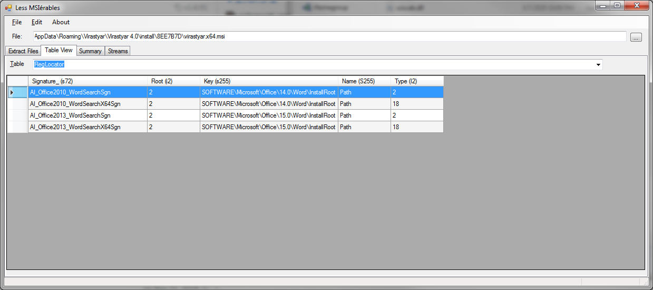Click the Key (s255) column header

point(269,81)
